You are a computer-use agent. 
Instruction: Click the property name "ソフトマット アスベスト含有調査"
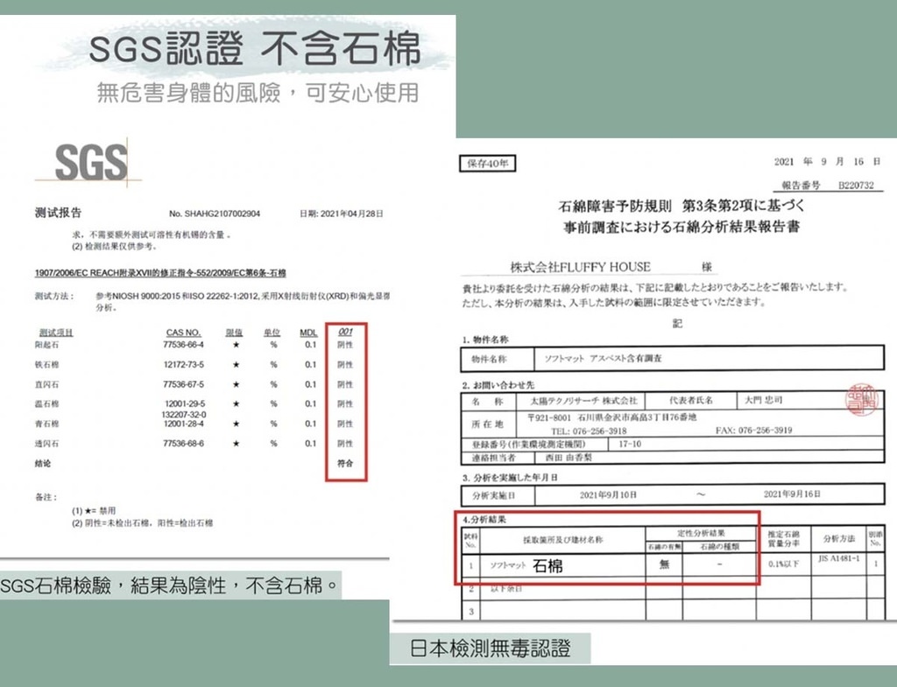tap(603, 358)
